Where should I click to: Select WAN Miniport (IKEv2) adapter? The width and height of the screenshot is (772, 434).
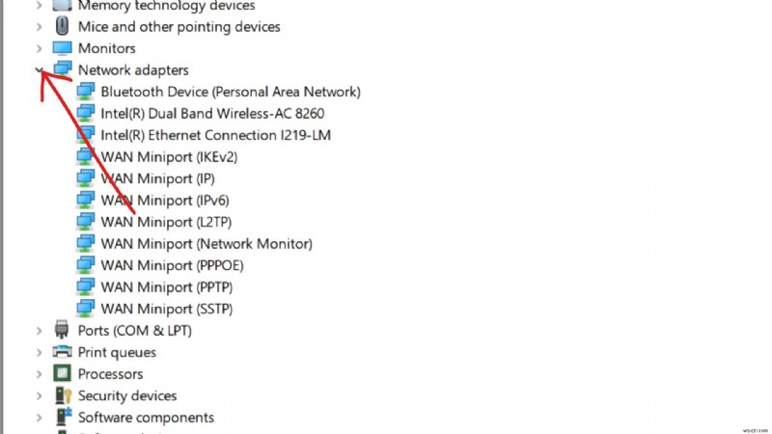point(169,156)
